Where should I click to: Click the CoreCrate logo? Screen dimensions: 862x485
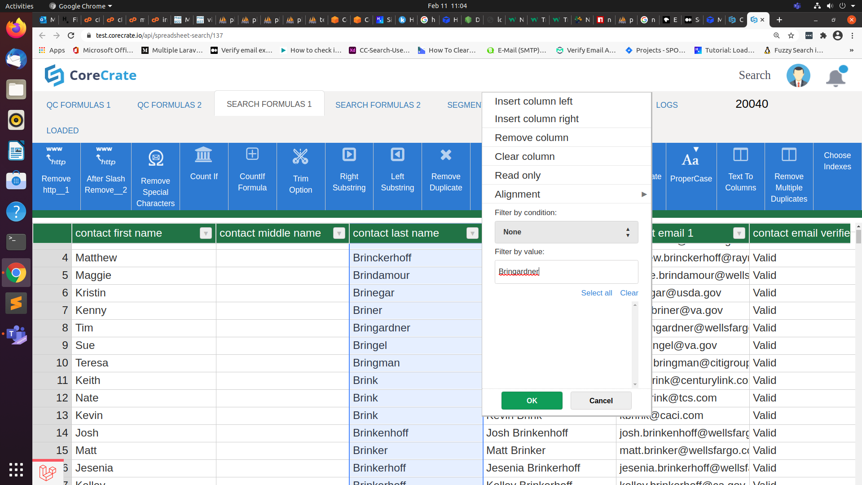(91, 75)
